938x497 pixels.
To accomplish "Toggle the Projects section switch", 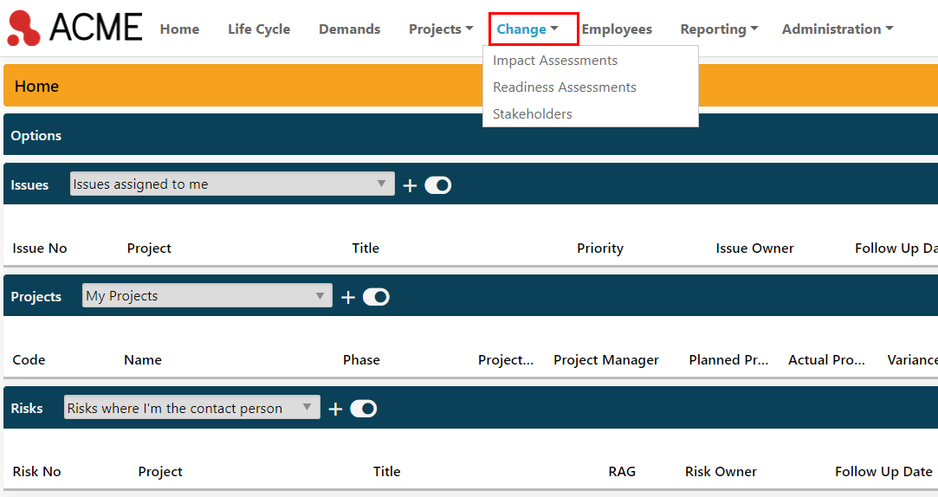I will (376, 297).
